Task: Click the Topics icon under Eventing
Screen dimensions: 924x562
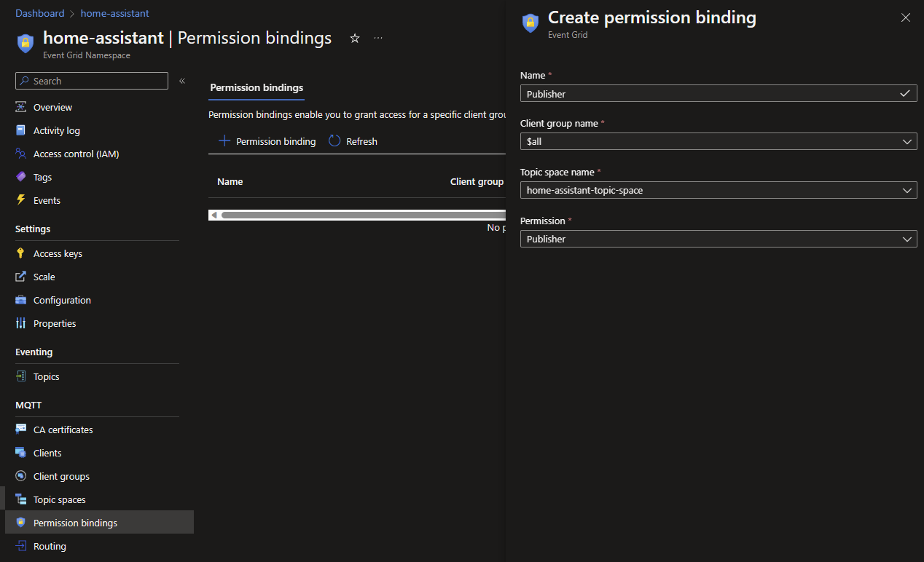Action: click(20, 376)
